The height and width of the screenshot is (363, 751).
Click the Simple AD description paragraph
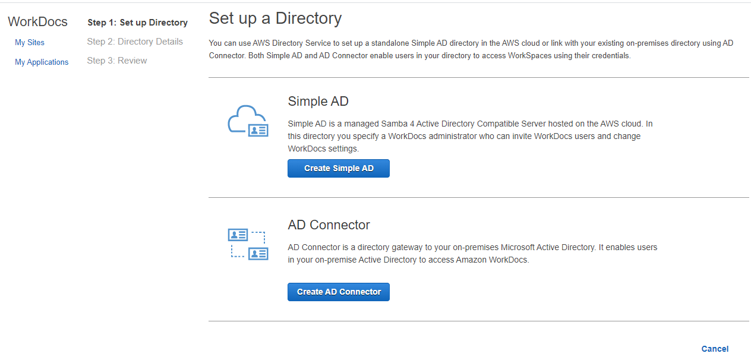[470, 136]
